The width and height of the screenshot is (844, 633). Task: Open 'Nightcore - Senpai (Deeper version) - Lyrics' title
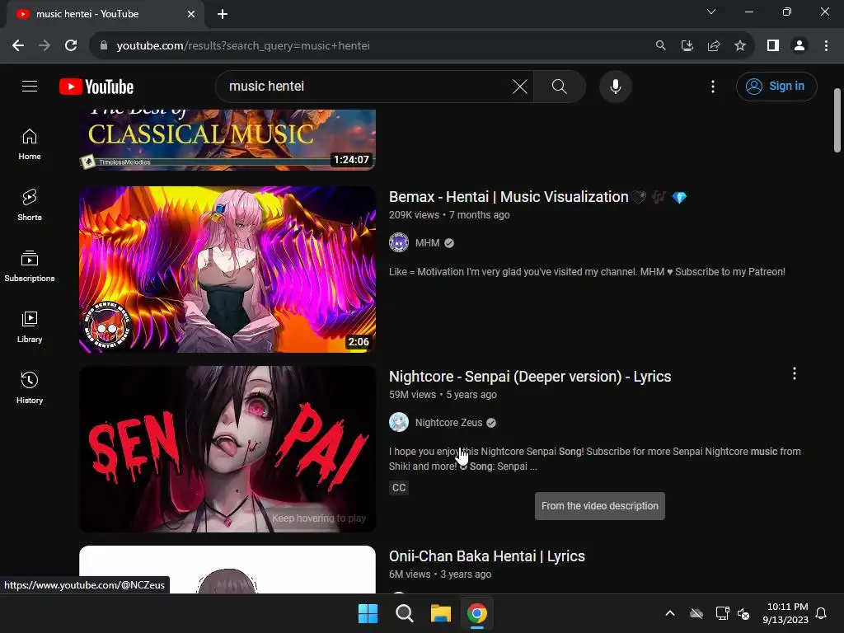(x=530, y=376)
